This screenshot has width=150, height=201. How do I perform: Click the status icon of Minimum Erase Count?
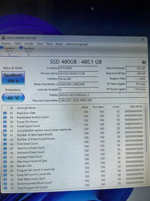[5, 153]
